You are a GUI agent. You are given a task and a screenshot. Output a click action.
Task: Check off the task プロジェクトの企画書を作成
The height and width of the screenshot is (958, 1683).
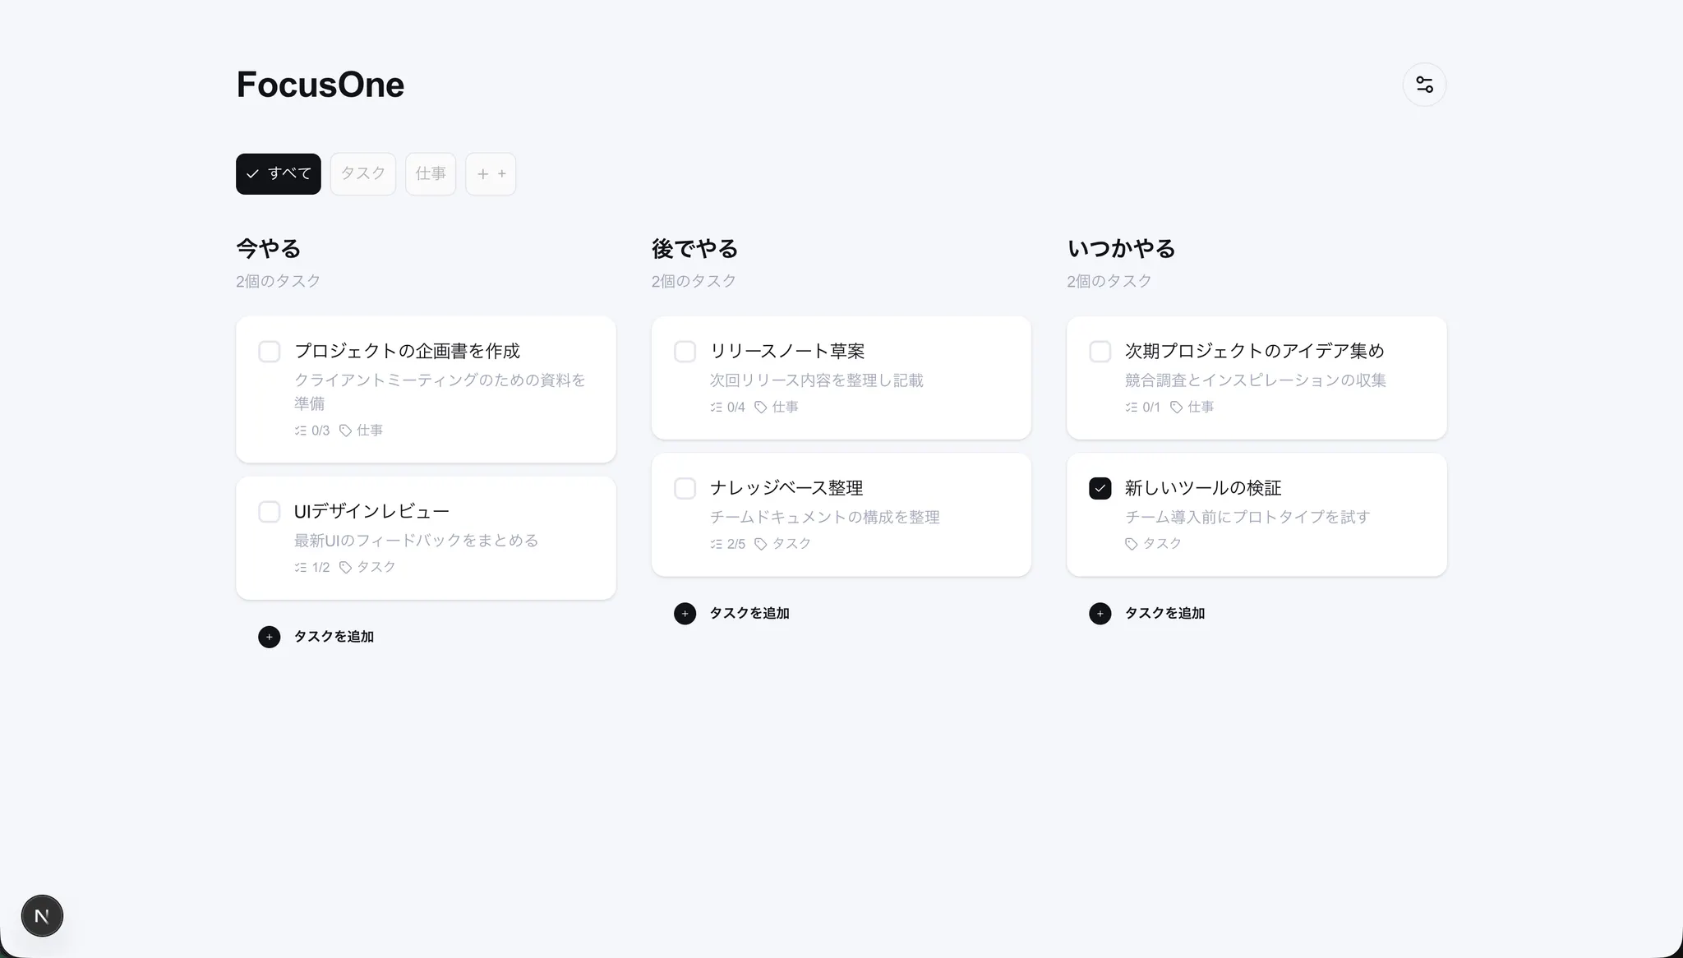(269, 351)
